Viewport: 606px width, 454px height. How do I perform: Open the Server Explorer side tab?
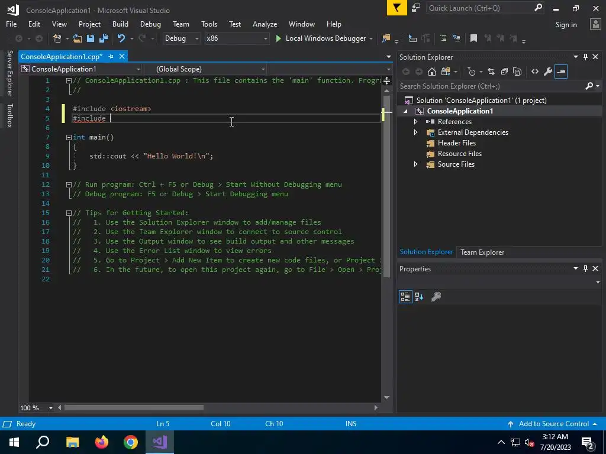[x=9, y=73]
